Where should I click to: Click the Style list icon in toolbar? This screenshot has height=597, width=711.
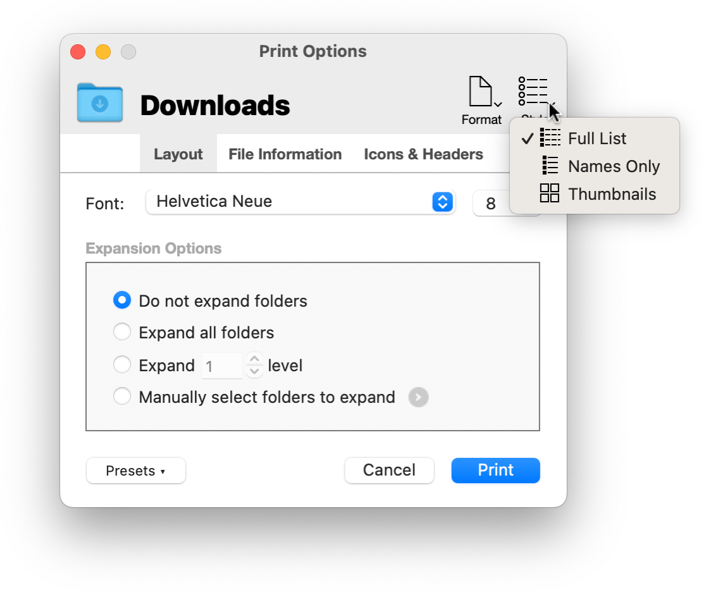[x=532, y=89]
